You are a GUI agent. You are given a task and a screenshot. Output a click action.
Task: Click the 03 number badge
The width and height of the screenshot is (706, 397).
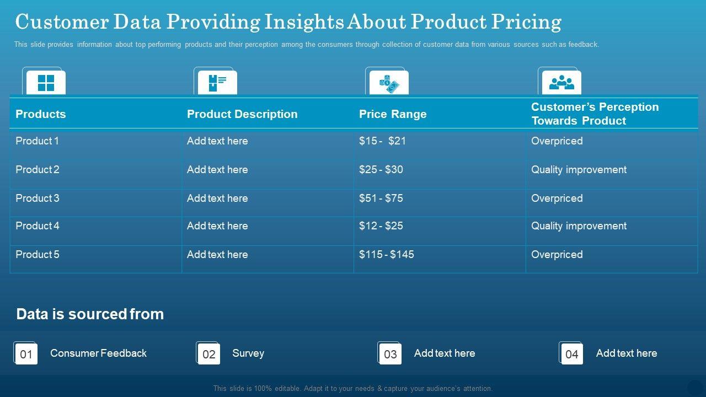tap(391, 354)
